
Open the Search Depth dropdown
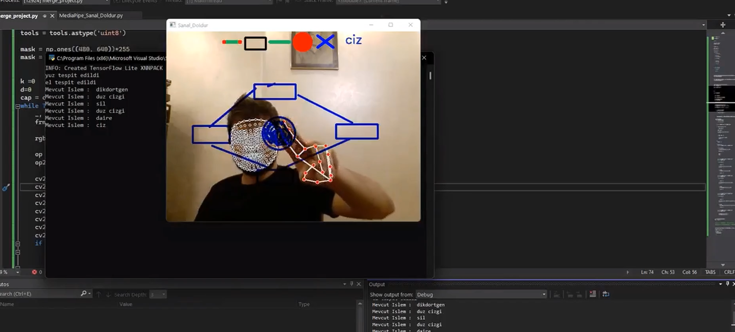click(158, 294)
